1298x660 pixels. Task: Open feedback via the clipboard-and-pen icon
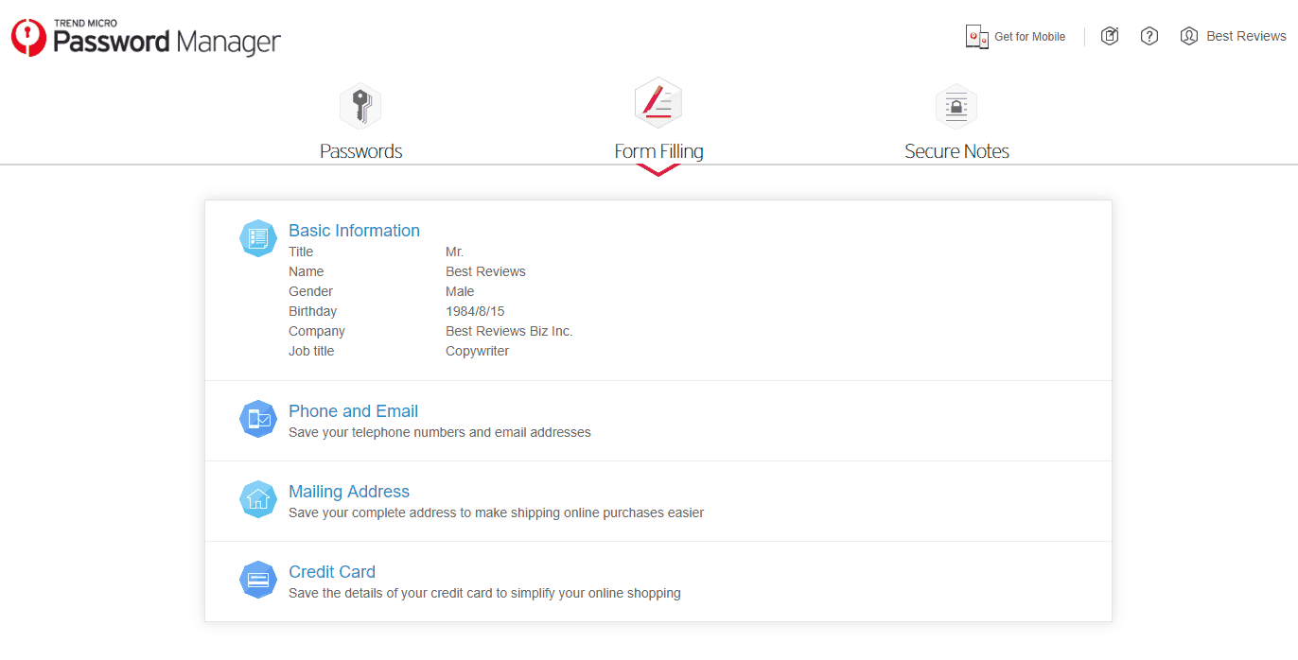pos(1109,35)
